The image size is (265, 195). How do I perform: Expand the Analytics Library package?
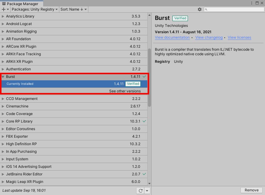pyautogui.click(x=3, y=16)
